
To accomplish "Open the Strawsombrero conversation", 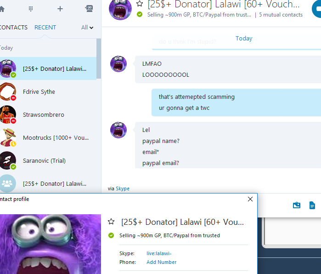I will pyautogui.click(x=48, y=114).
